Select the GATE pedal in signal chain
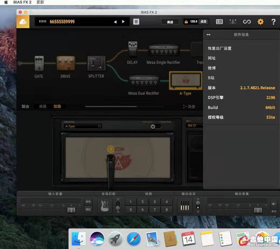The image size is (280, 249). (39, 64)
